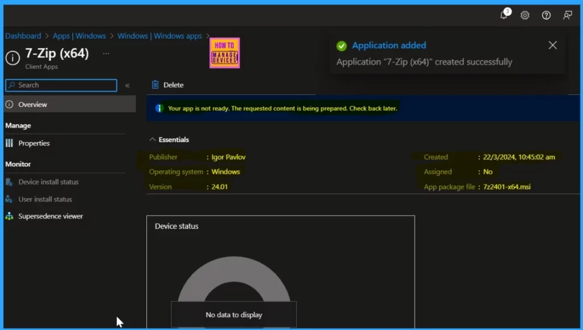This screenshot has width=583, height=330.
Task: Click the green checkmark in the notification
Action: 342,46
